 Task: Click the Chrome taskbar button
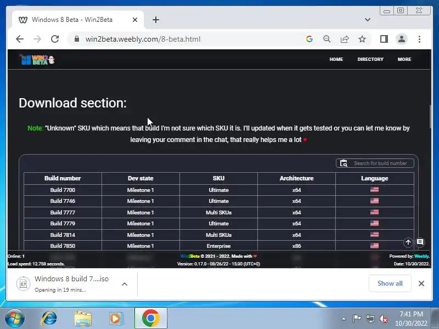(x=150, y=319)
